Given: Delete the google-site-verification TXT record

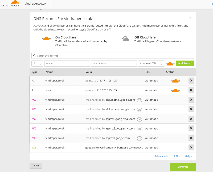Looking at the screenshot, I should coord(191,147).
